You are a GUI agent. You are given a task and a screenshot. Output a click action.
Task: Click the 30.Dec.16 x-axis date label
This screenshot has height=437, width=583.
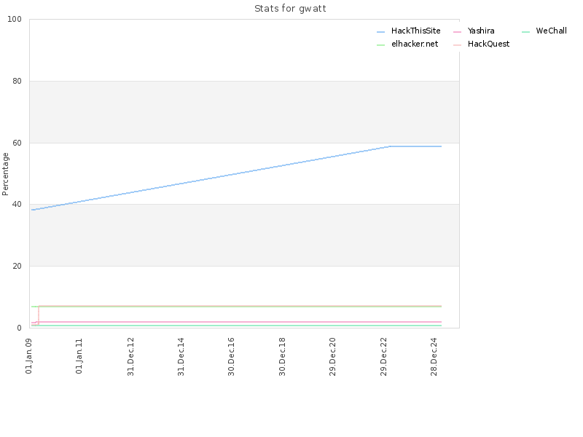click(231, 357)
